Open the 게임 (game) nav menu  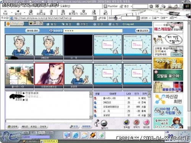point(66,24)
